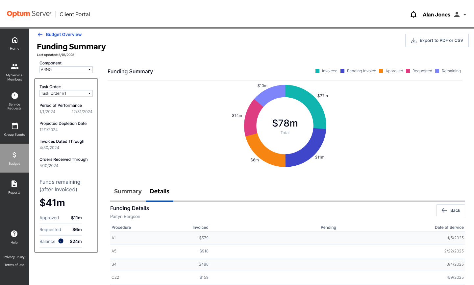Click the Paityn Bergson name
This screenshot has height=285, width=474.
point(125,217)
